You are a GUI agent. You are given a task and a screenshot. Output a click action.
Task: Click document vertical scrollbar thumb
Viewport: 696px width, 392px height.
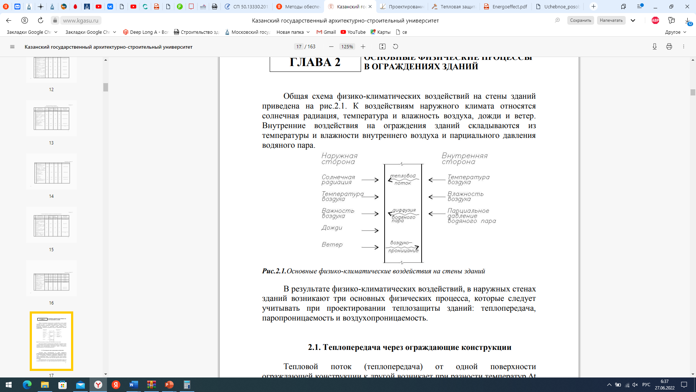693,92
